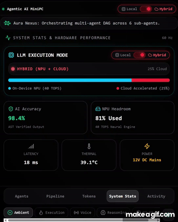Click the Aura Nexus sparkle icon
This screenshot has width=178, height=222.
click(x=7, y=23)
